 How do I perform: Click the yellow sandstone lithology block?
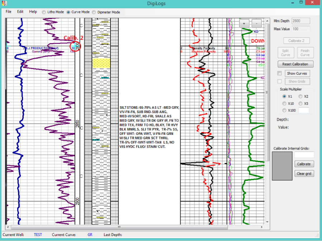[100, 64]
